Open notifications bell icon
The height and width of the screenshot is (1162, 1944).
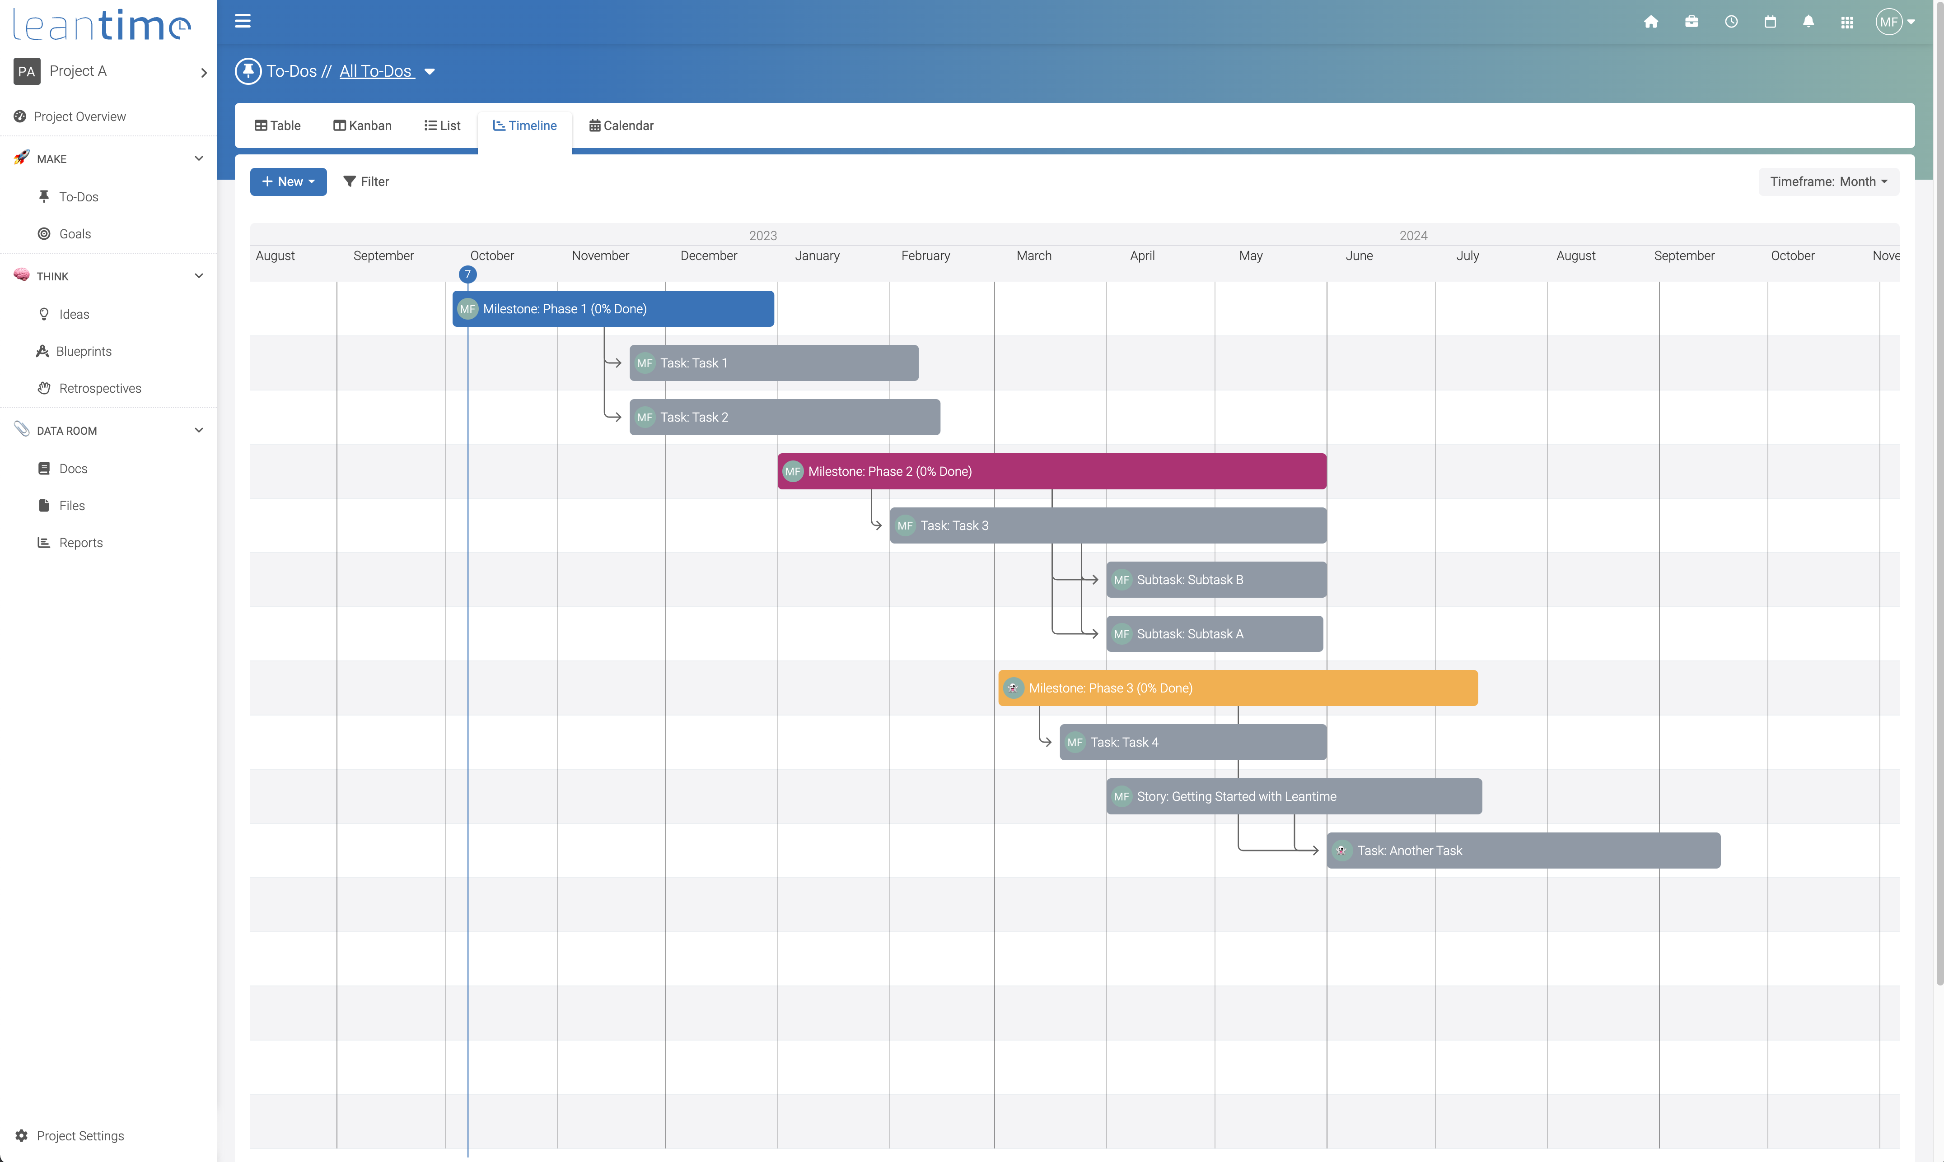click(x=1808, y=22)
